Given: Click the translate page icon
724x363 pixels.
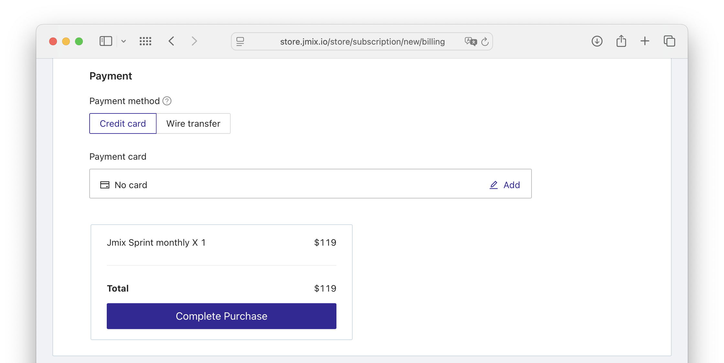Looking at the screenshot, I should 471,42.
